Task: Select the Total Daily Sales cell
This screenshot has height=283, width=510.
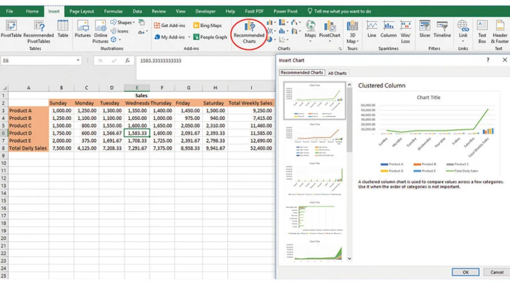Action: tap(29, 148)
